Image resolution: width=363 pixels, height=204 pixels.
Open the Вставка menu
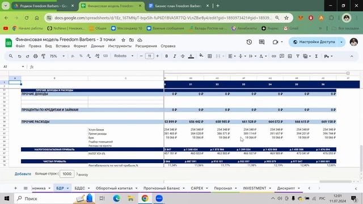tap(63, 46)
